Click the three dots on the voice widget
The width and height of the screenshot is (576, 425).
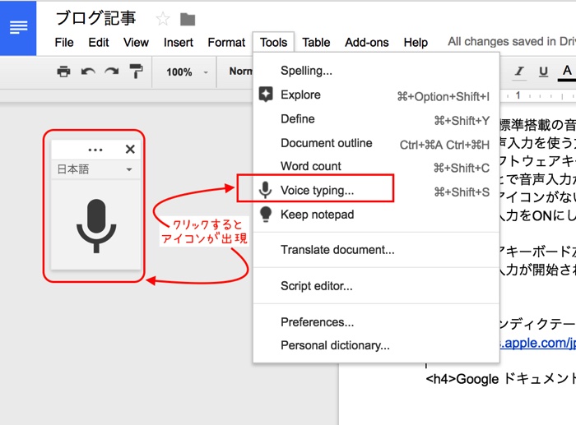pyautogui.click(x=95, y=150)
